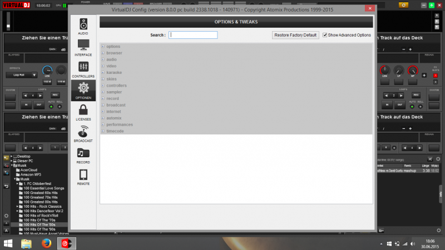Image resolution: width=445 pixels, height=250 pixels.
Task: Open the Audio settings speaker icon
Action: pos(83,24)
